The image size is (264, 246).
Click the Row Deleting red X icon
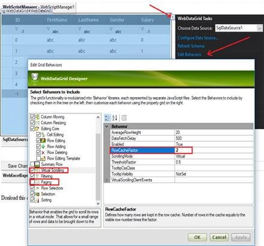43,153
